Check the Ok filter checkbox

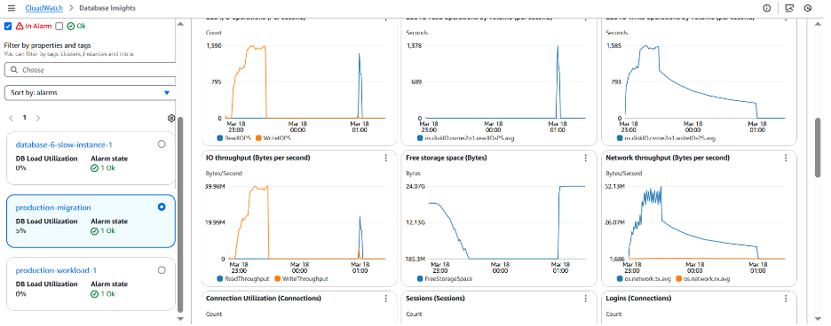pos(59,26)
